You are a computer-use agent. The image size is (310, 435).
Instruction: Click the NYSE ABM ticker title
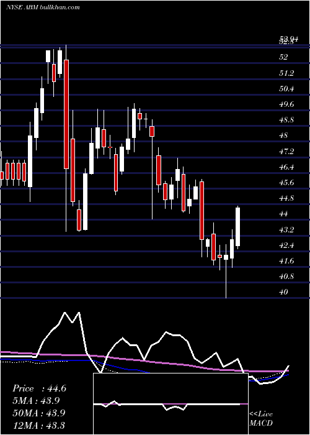tap(43, 7)
